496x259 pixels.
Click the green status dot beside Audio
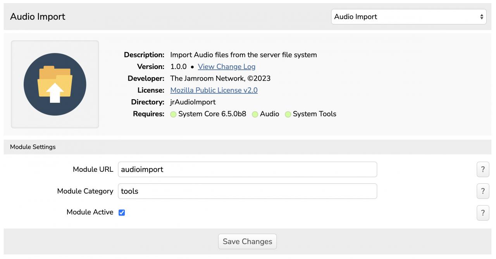[x=255, y=114]
